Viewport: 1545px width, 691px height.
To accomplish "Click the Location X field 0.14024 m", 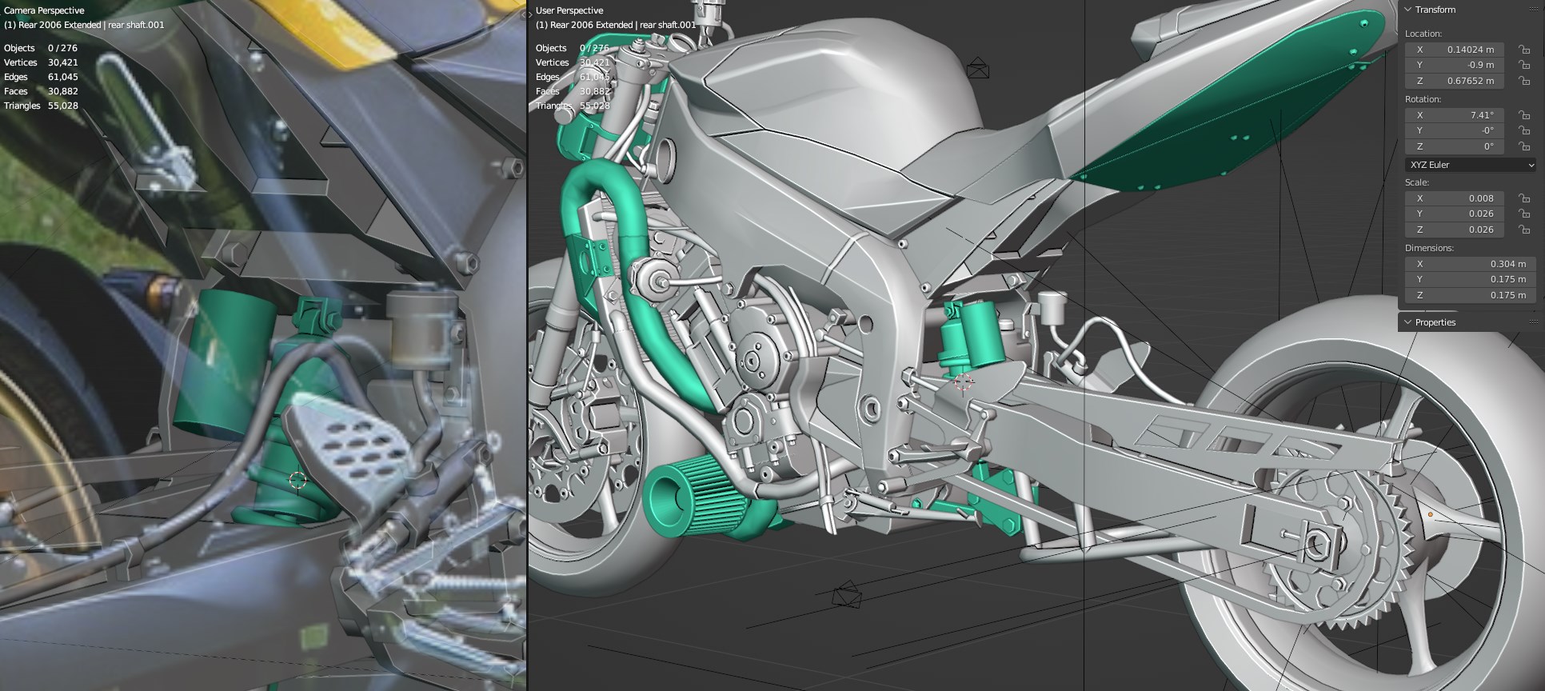I will 1455,50.
